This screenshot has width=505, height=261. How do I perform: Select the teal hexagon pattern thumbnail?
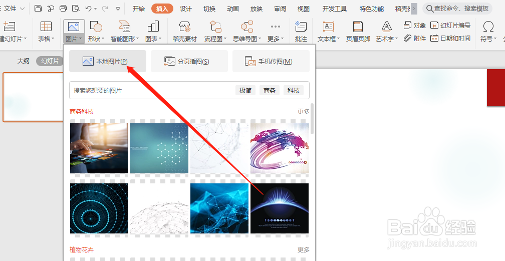point(159,148)
